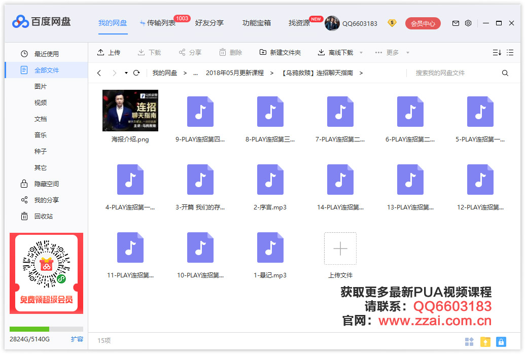This screenshot has height=354, width=525.
Task: Expand the 离线下载 dropdown arrow
Action: (361, 53)
